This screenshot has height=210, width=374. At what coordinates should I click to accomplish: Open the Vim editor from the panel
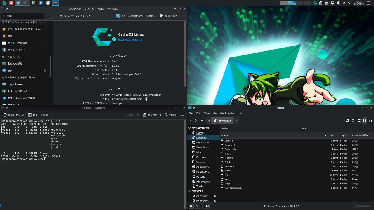(33, 3)
